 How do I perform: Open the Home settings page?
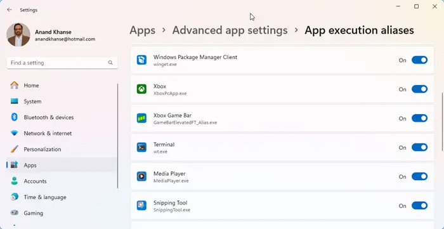pos(62,85)
